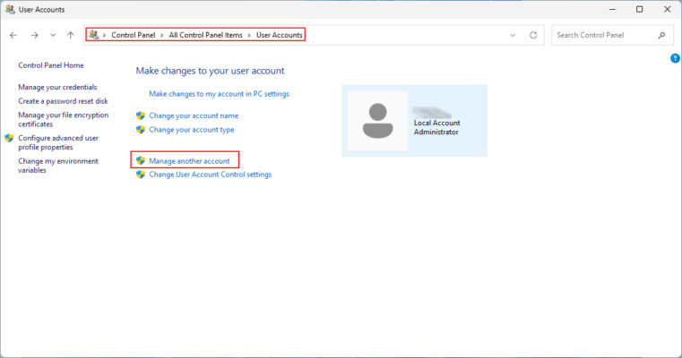This screenshot has width=682, height=358.
Task: Click the user account avatar picture
Action: tap(378, 121)
